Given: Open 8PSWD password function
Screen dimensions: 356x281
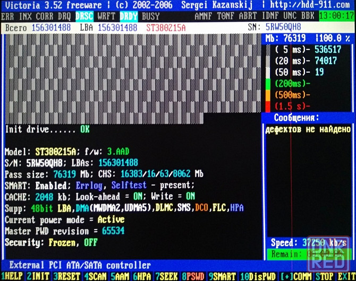Looking at the screenshot, I should tap(193, 276).
